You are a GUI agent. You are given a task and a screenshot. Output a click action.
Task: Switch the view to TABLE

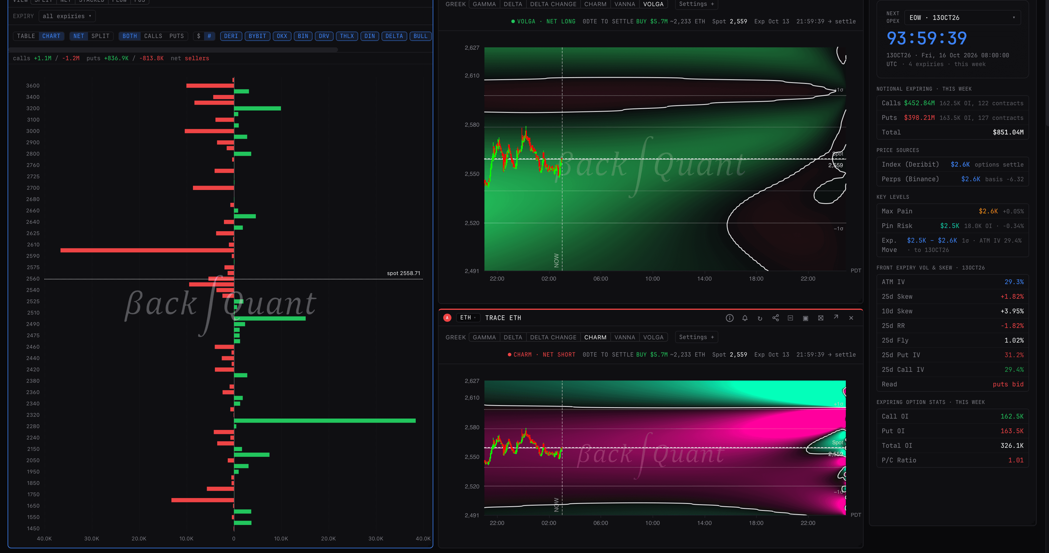26,36
